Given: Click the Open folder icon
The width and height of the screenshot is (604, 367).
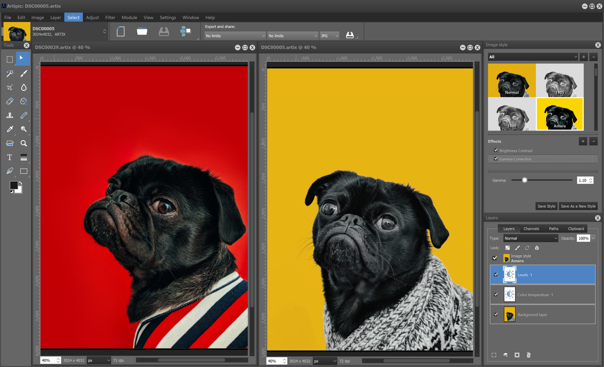Looking at the screenshot, I should click(x=142, y=31).
